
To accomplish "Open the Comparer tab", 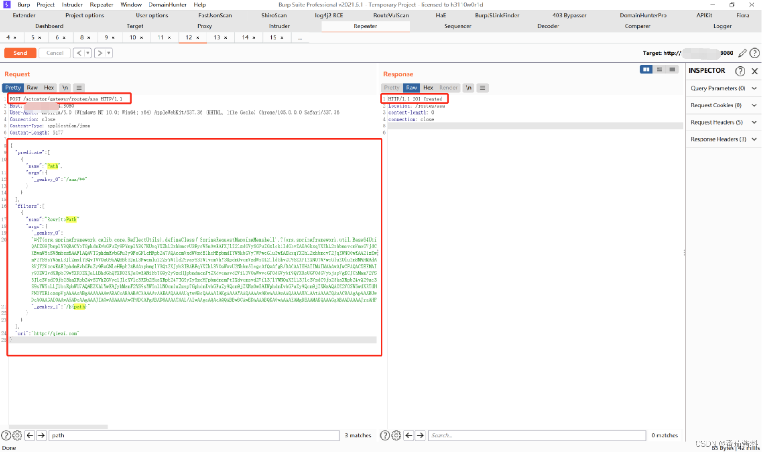I will click(637, 26).
